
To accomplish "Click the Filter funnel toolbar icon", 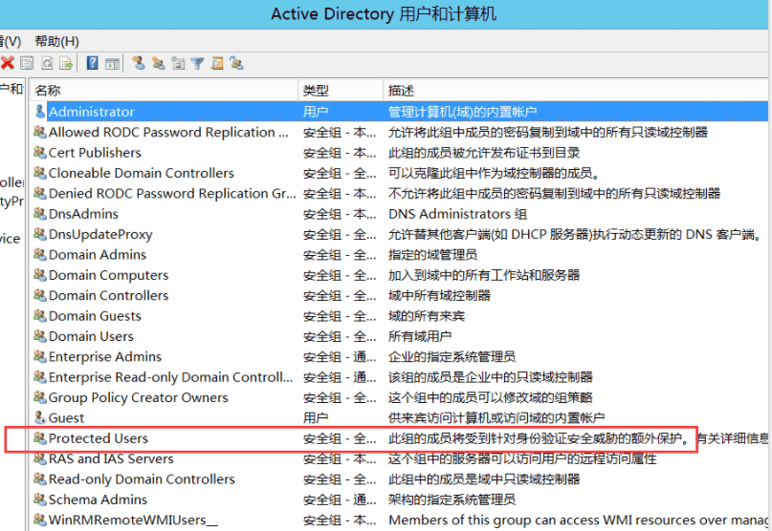I will (x=197, y=63).
